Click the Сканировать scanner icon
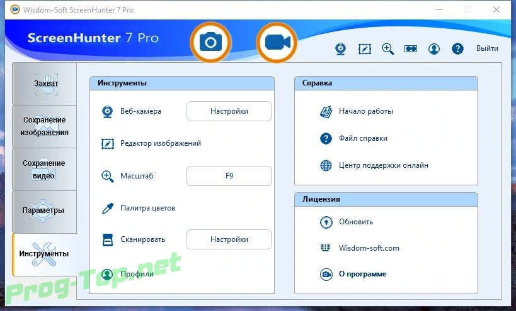Screen dimensions: 516x311 coord(108,240)
